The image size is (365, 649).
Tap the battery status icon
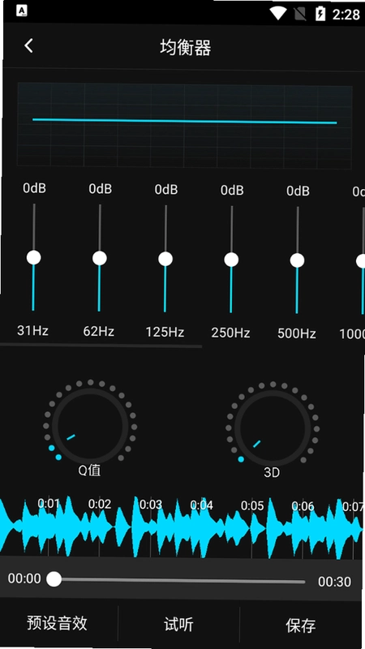pyautogui.click(x=320, y=15)
